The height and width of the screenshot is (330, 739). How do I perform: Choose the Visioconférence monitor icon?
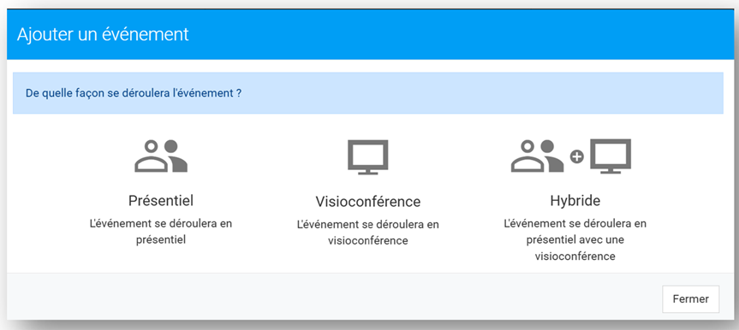[367, 157]
